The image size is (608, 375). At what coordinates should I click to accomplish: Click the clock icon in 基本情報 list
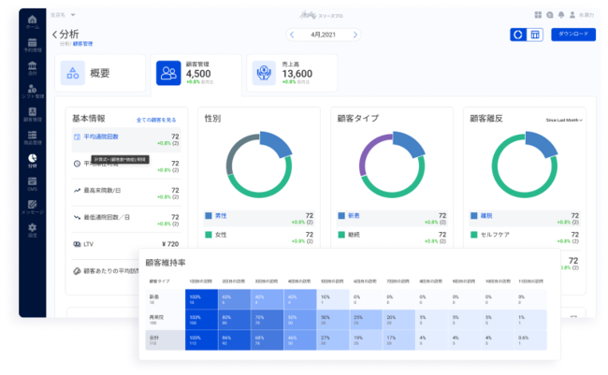click(77, 164)
